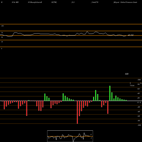Click the MR axis label 60
The image size is (142, 142).
point(139,89)
